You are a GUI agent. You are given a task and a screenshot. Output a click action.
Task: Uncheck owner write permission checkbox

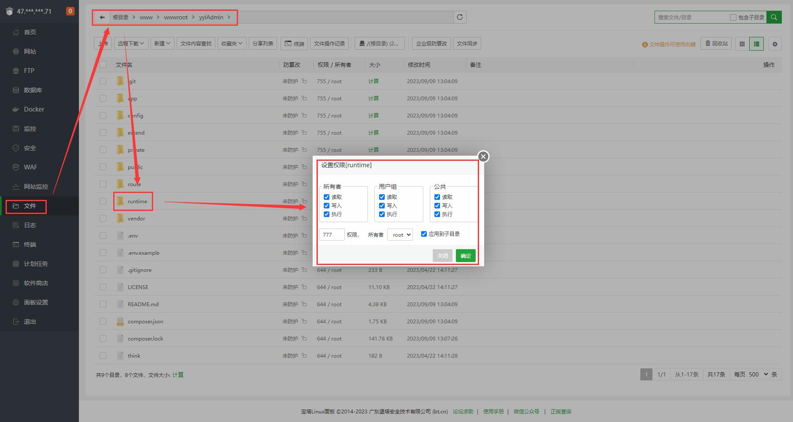pyautogui.click(x=326, y=206)
